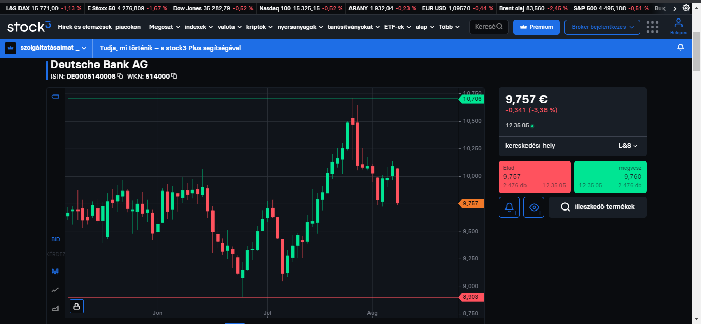This screenshot has height=324, width=701.
Task: Copy the ISIN DE0005140008 with the copy icon
Action: click(120, 76)
